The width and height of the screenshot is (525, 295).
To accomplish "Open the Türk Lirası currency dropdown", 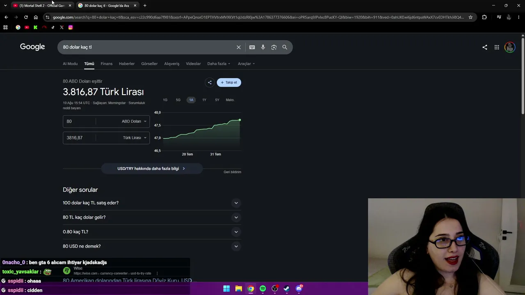I will pyautogui.click(x=135, y=138).
